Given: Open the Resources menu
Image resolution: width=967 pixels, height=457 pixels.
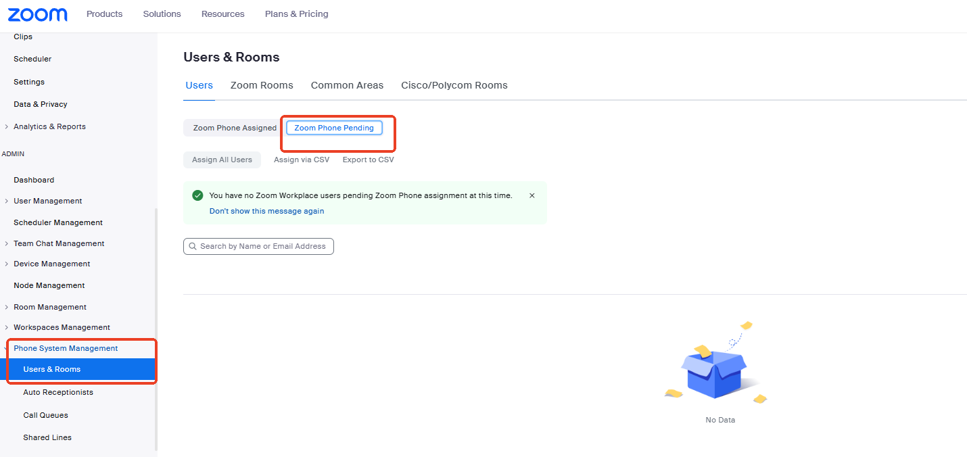Looking at the screenshot, I should (223, 14).
